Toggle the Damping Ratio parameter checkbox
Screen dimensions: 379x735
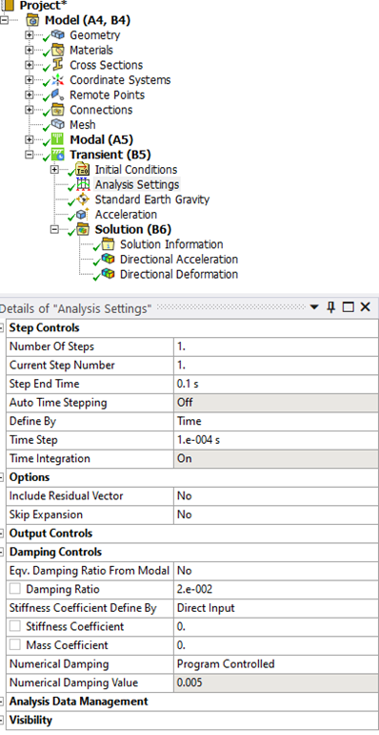click(15, 589)
